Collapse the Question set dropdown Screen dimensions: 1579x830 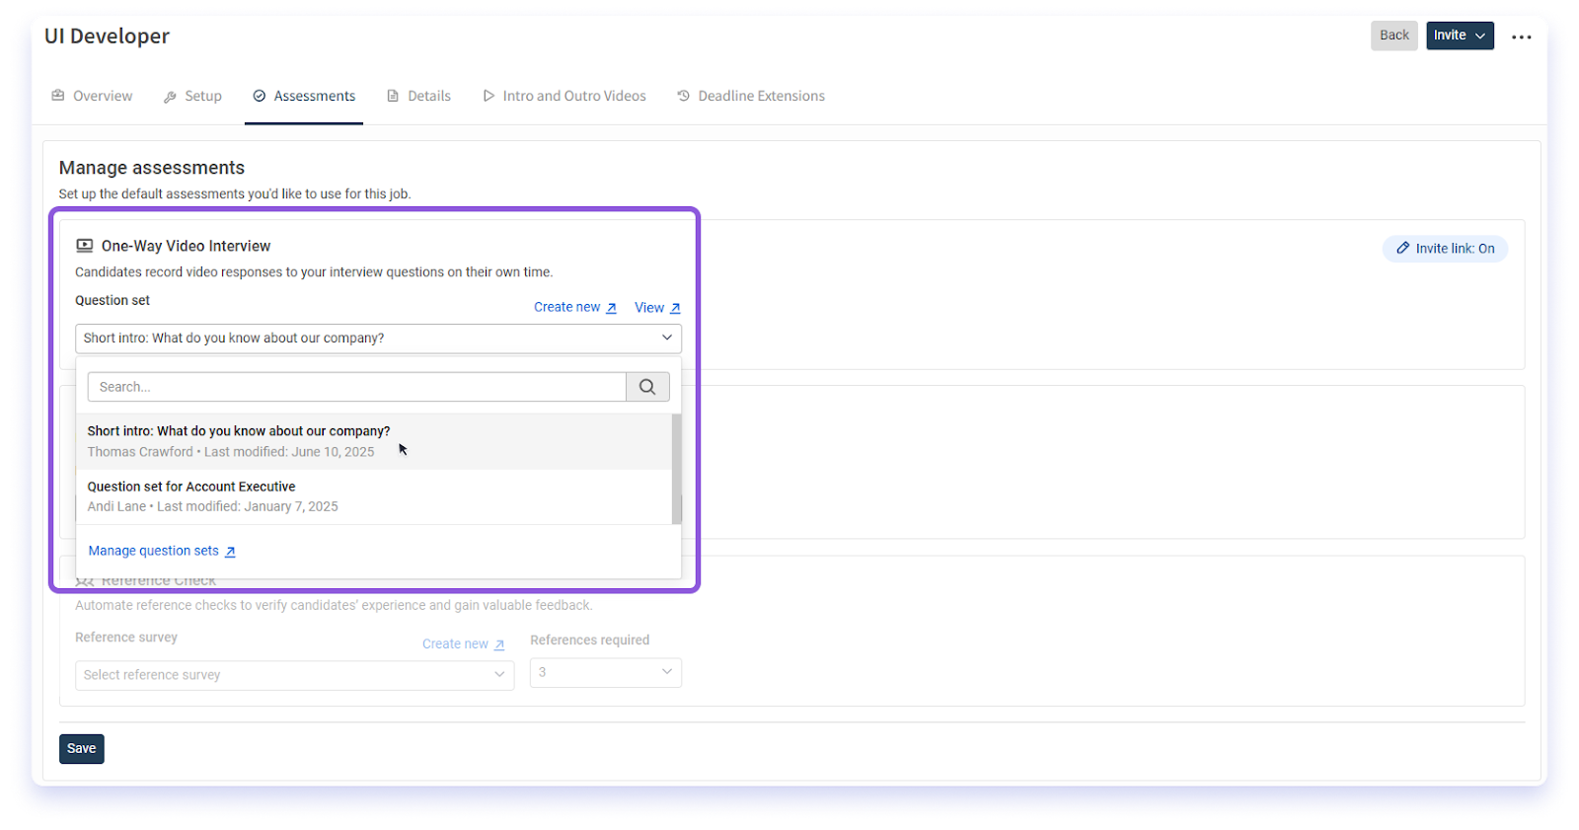pos(378,339)
